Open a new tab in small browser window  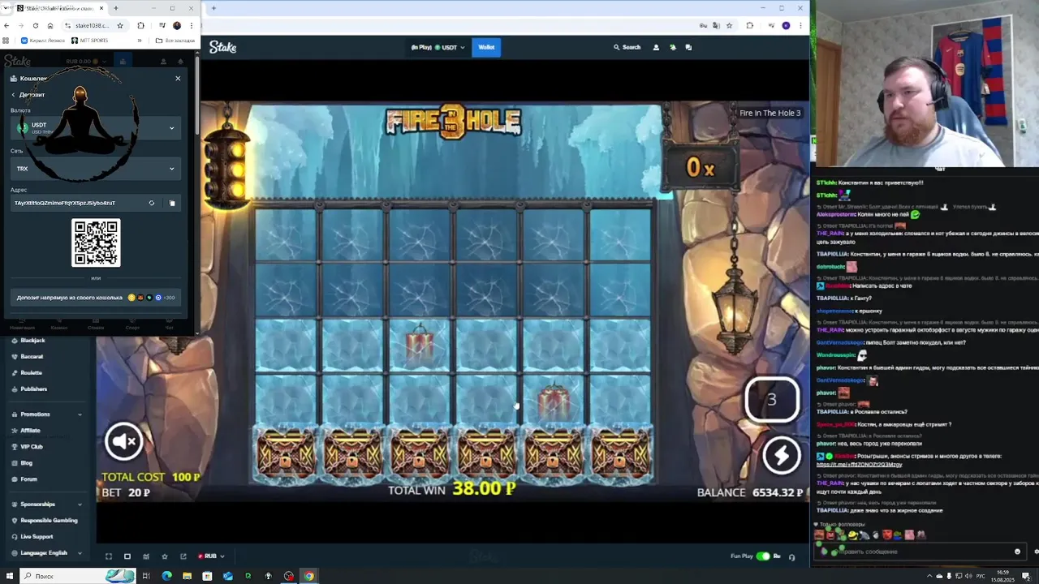point(115,8)
